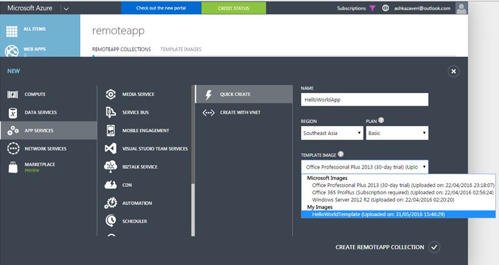Select App Services category label
This screenshot has width=499, height=265.
click(39, 131)
